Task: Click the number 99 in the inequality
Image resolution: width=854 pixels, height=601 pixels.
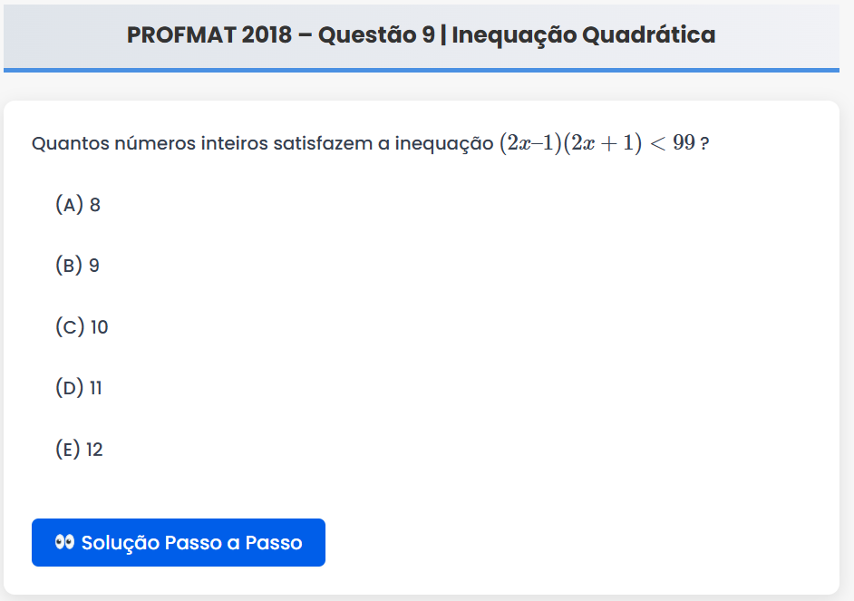Action: (684, 143)
